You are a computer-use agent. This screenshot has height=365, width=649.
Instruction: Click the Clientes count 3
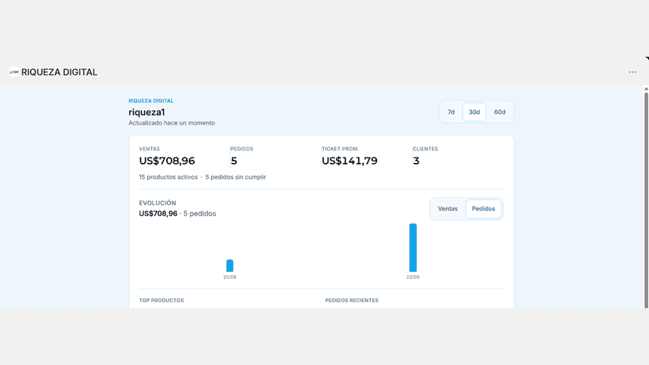(x=416, y=161)
